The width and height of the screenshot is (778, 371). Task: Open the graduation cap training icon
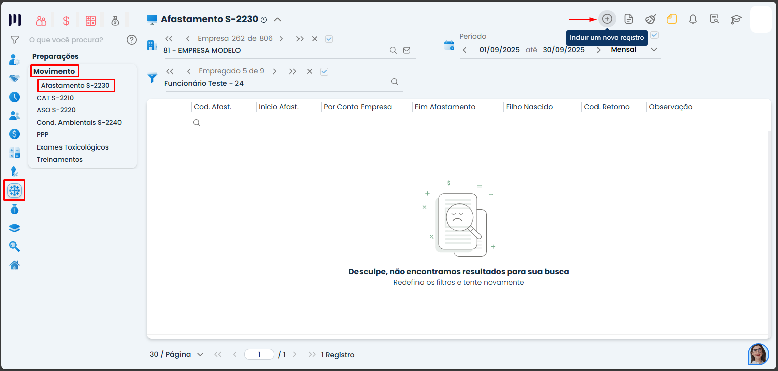[x=736, y=19]
